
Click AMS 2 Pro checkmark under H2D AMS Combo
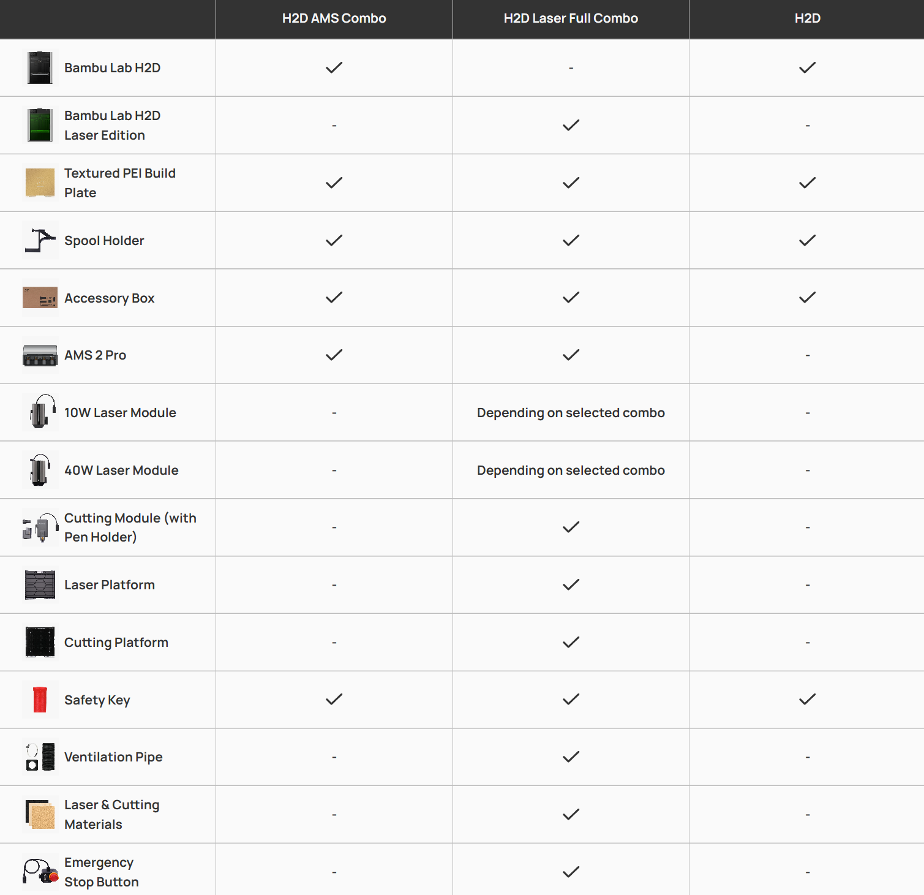tap(334, 355)
